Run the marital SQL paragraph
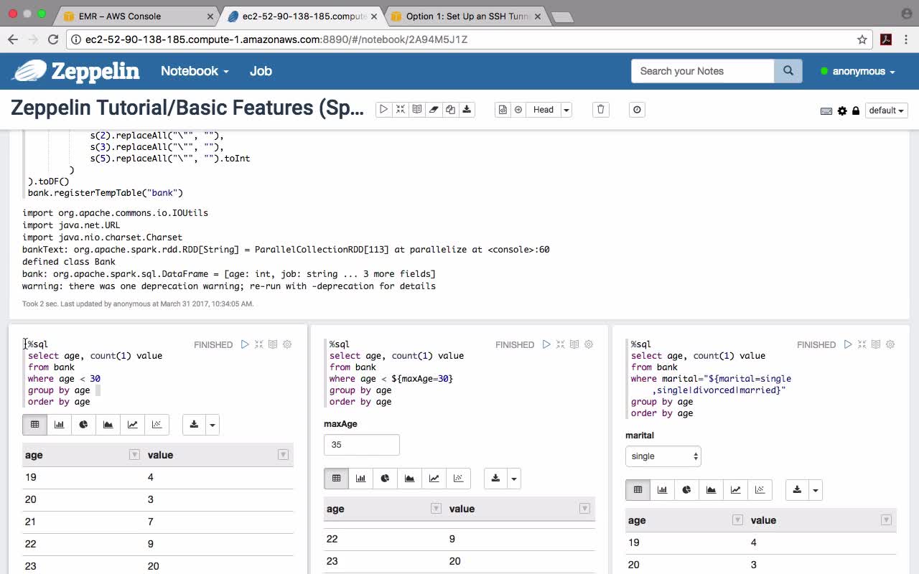The width and height of the screenshot is (919, 574). pos(848,344)
